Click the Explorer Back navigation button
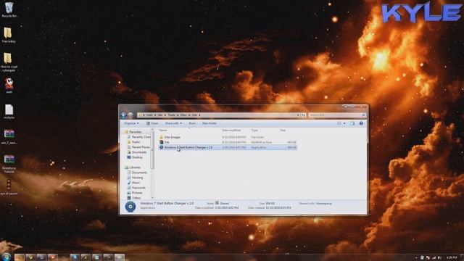 (124, 115)
